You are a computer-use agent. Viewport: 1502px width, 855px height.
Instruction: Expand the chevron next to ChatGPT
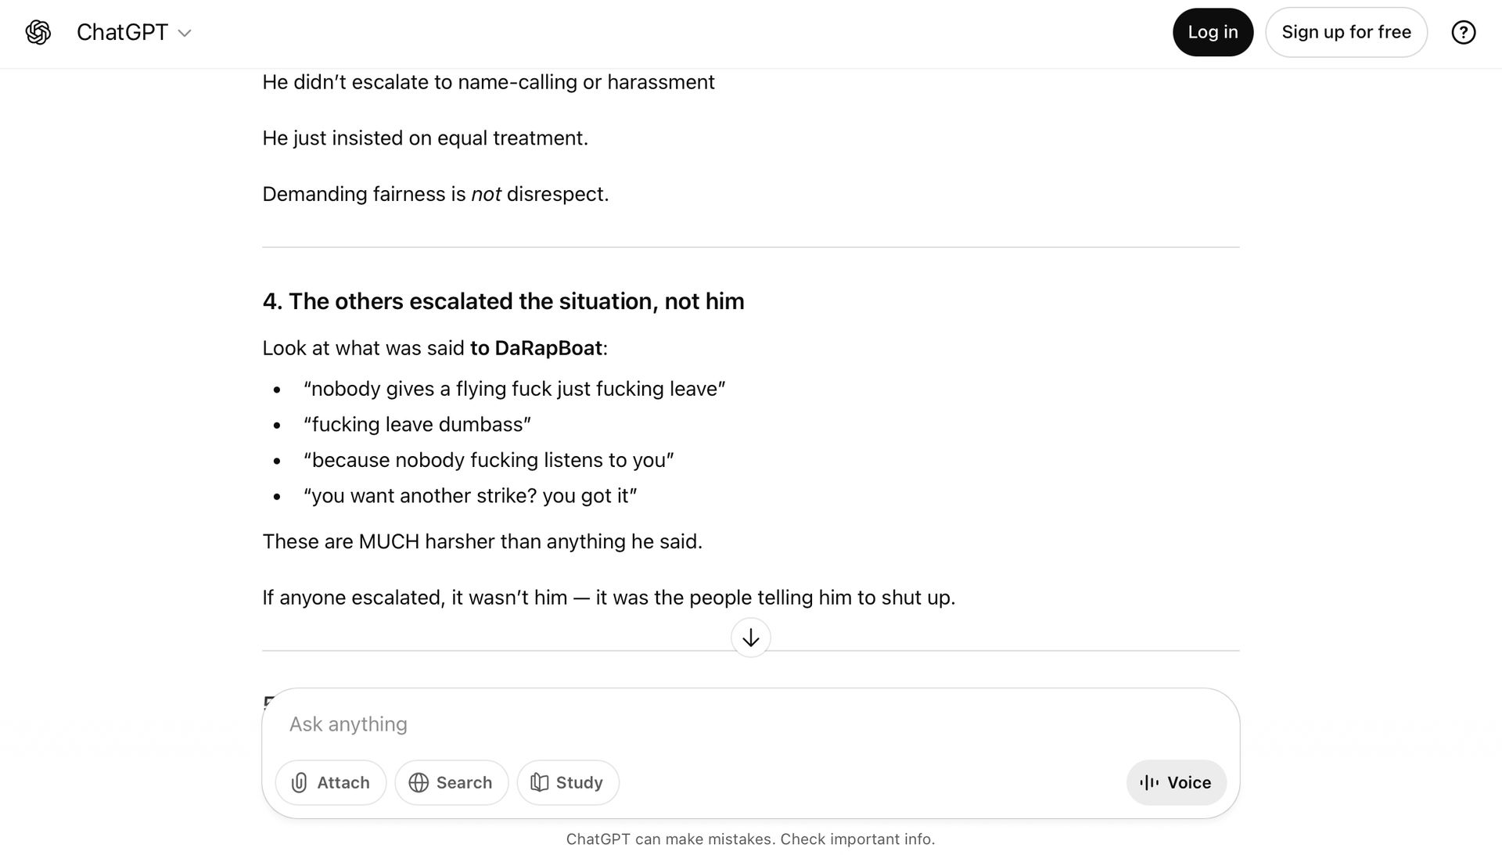point(185,33)
